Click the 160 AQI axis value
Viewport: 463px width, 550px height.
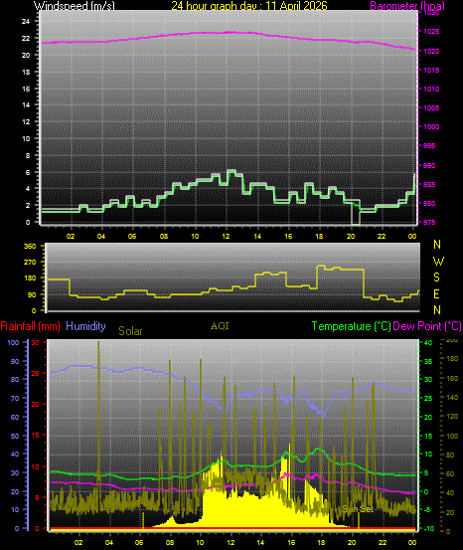[452, 379]
